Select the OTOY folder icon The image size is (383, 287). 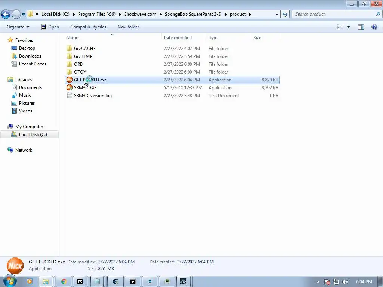tap(69, 72)
